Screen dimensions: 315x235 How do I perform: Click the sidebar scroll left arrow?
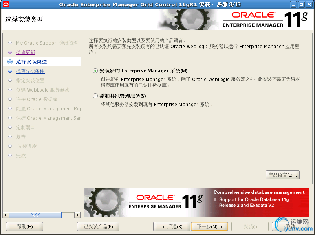click(5, 215)
